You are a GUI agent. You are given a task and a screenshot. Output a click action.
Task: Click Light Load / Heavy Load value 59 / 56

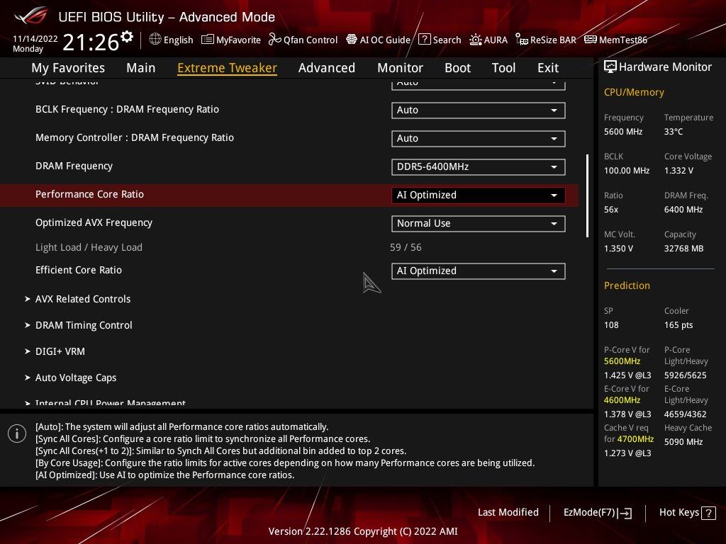click(406, 247)
